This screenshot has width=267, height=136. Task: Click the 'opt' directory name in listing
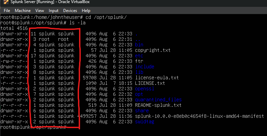point(139,94)
